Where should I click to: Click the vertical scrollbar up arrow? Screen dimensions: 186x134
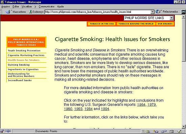point(184,17)
